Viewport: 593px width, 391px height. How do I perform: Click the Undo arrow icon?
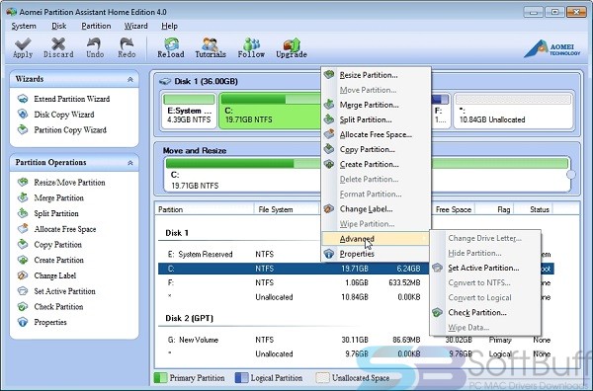coord(95,48)
